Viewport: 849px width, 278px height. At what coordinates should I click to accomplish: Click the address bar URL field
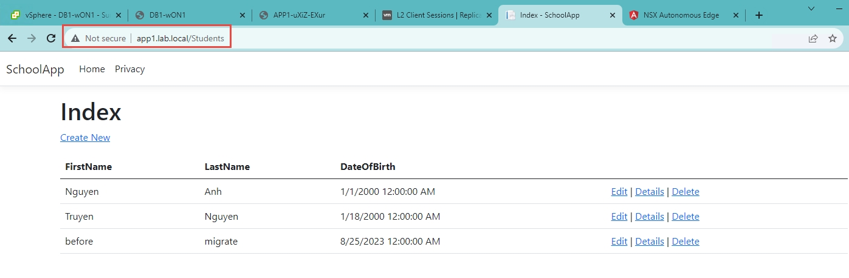tap(425, 38)
